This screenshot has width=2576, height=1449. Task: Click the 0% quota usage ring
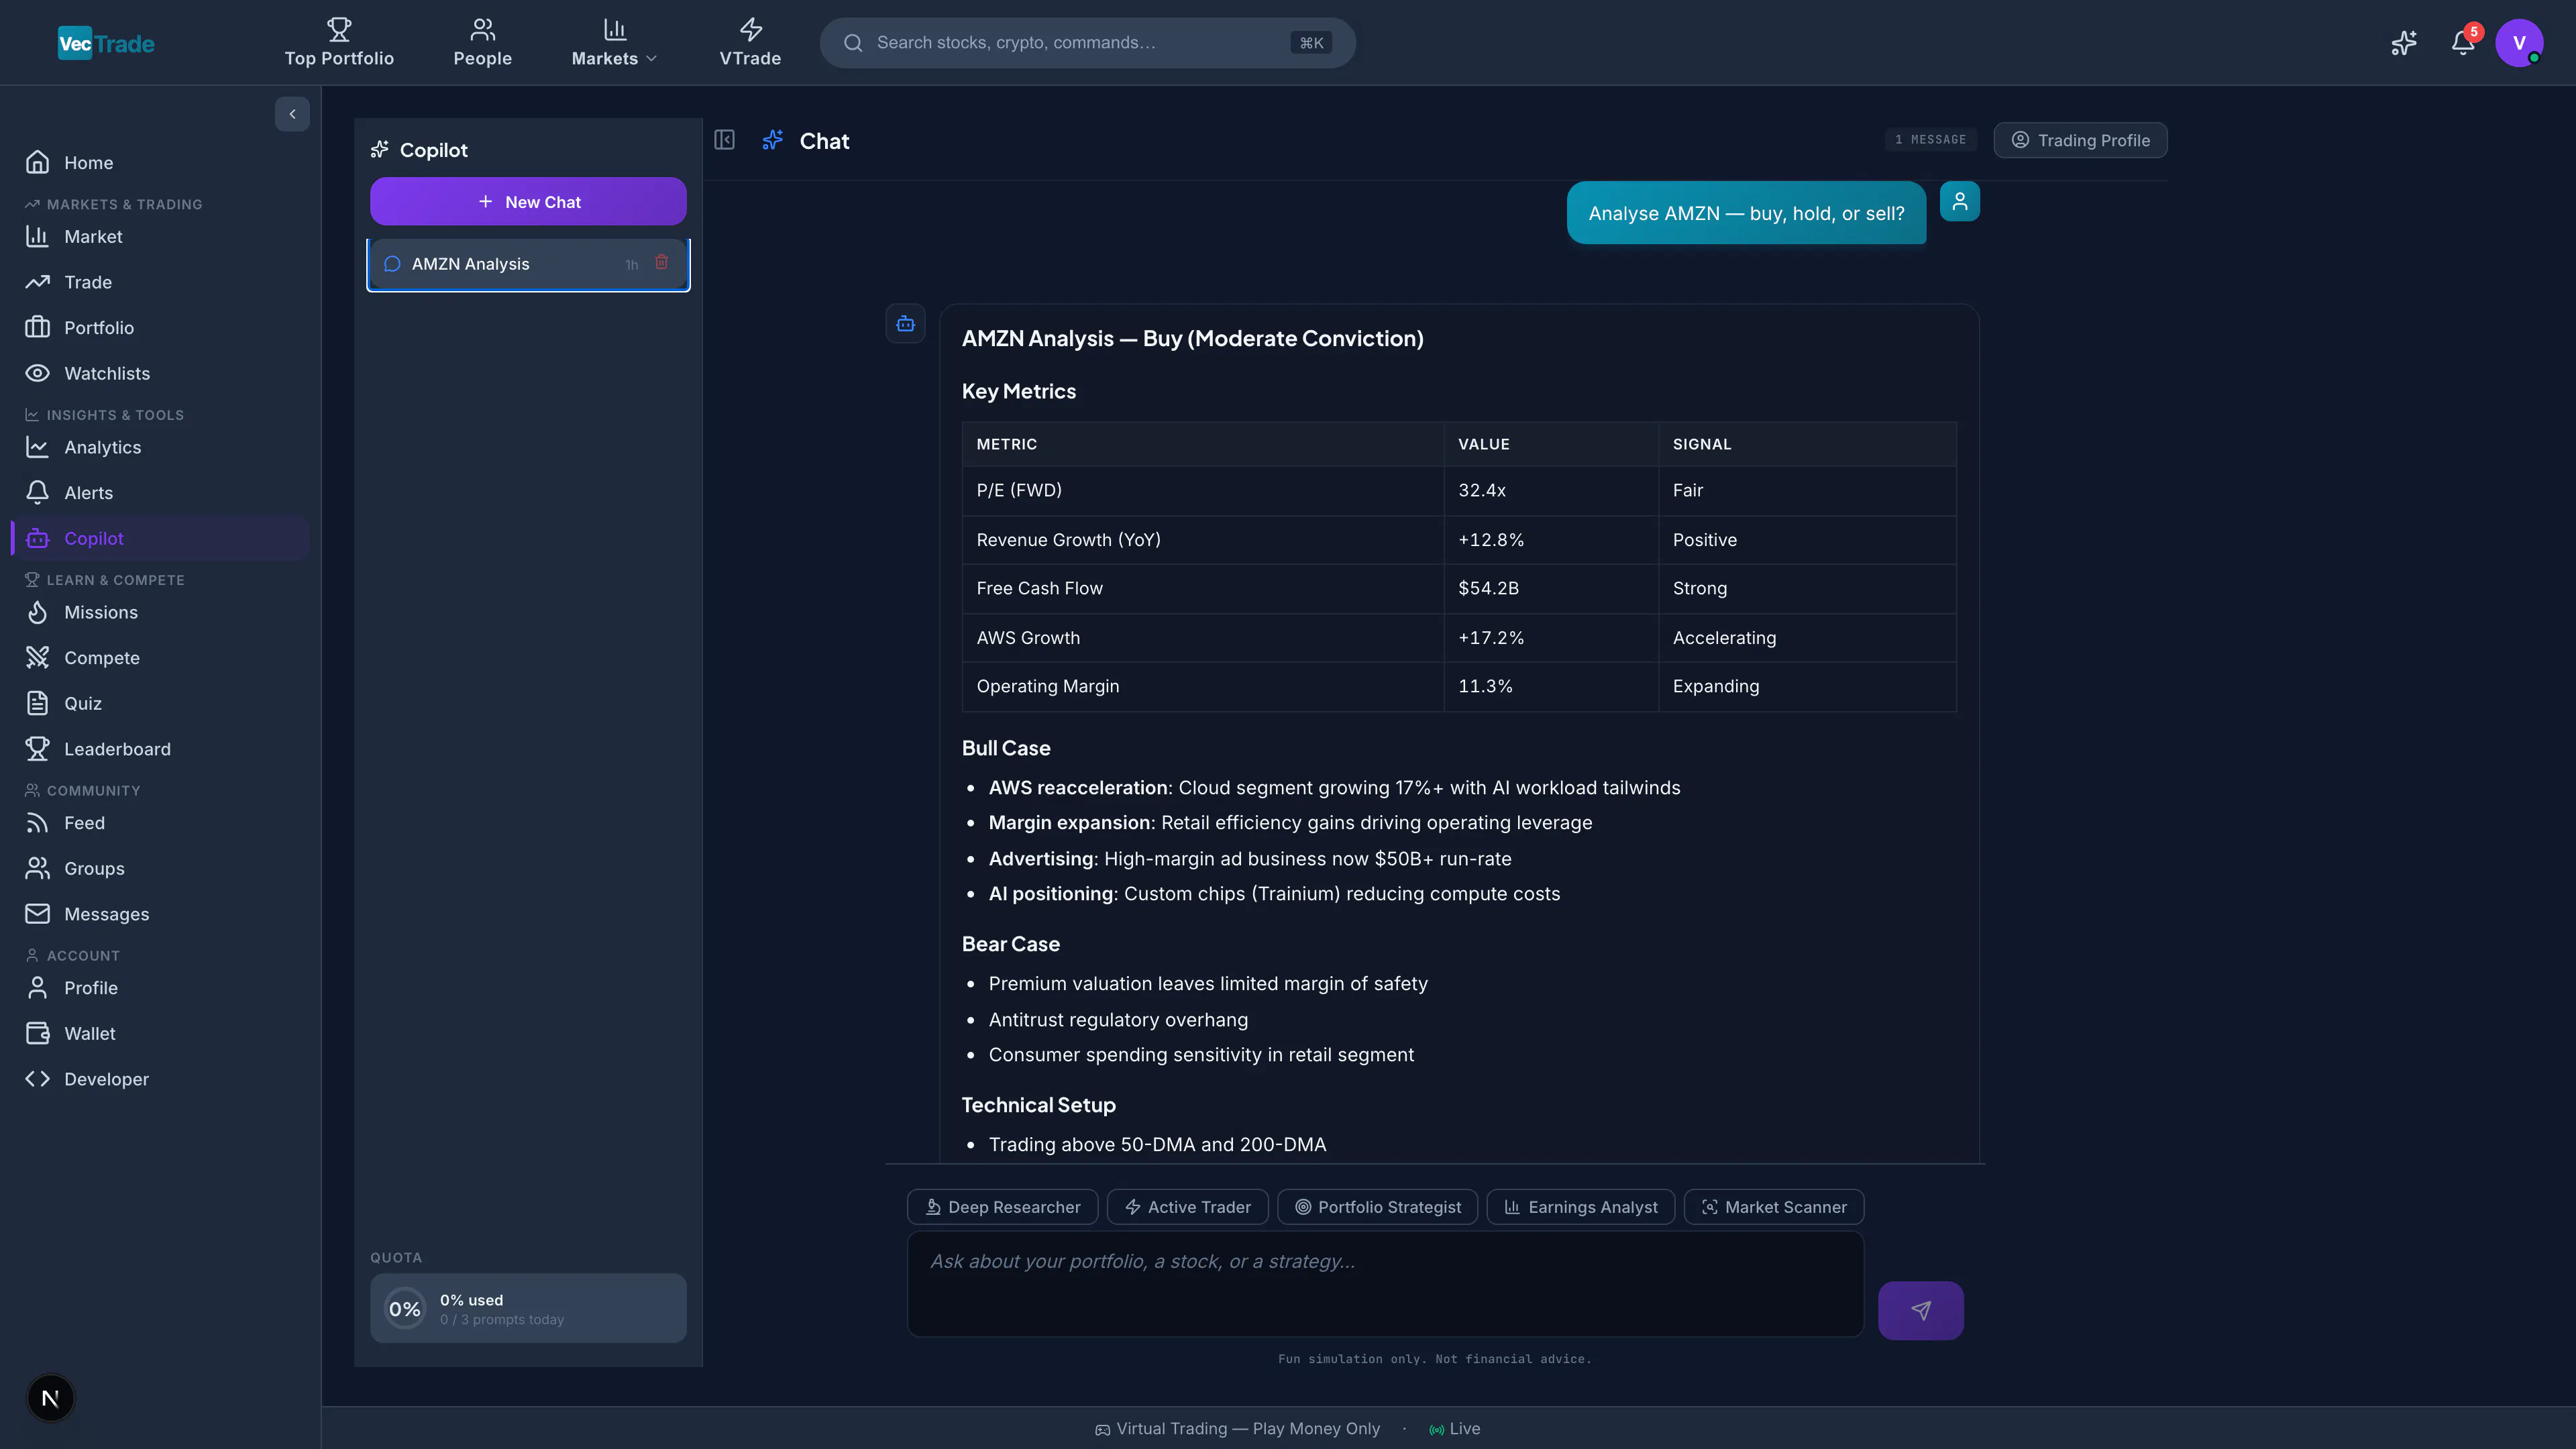tap(405, 1308)
